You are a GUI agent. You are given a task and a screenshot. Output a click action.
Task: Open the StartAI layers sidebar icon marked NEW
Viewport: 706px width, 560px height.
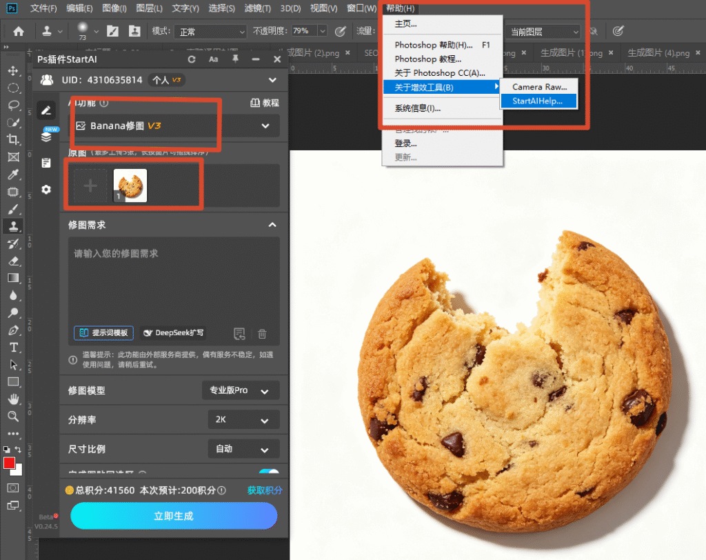tap(46, 137)
